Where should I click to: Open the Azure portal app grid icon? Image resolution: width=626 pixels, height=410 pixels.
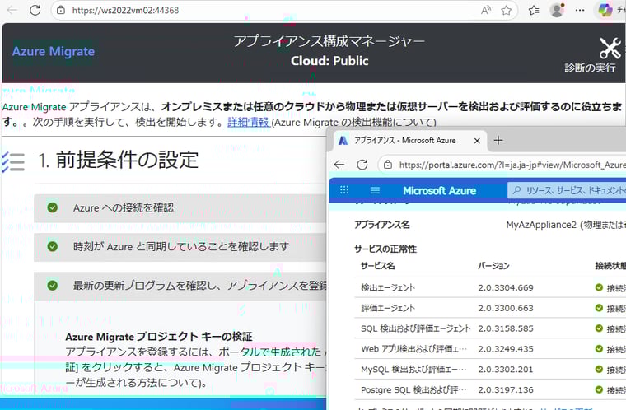tap(344, 190)
